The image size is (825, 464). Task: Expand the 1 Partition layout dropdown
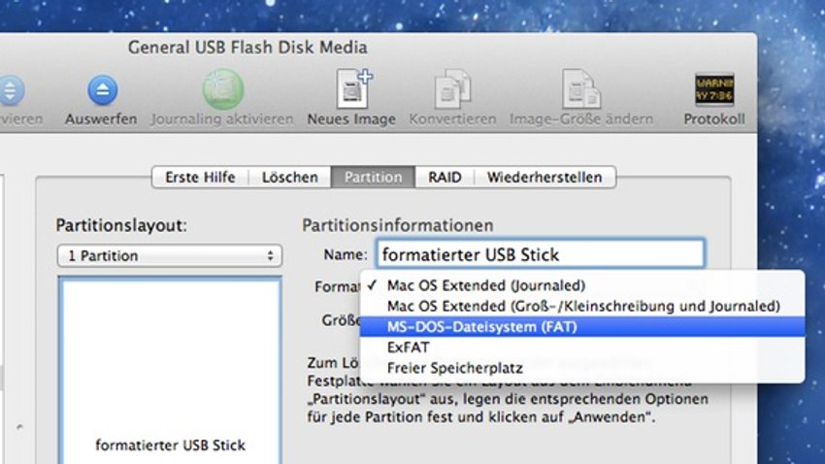pyautogui.click(x=170, y=255)
